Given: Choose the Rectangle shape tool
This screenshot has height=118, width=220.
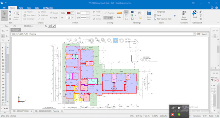Looking at the screenshot, I should [29, 19].
